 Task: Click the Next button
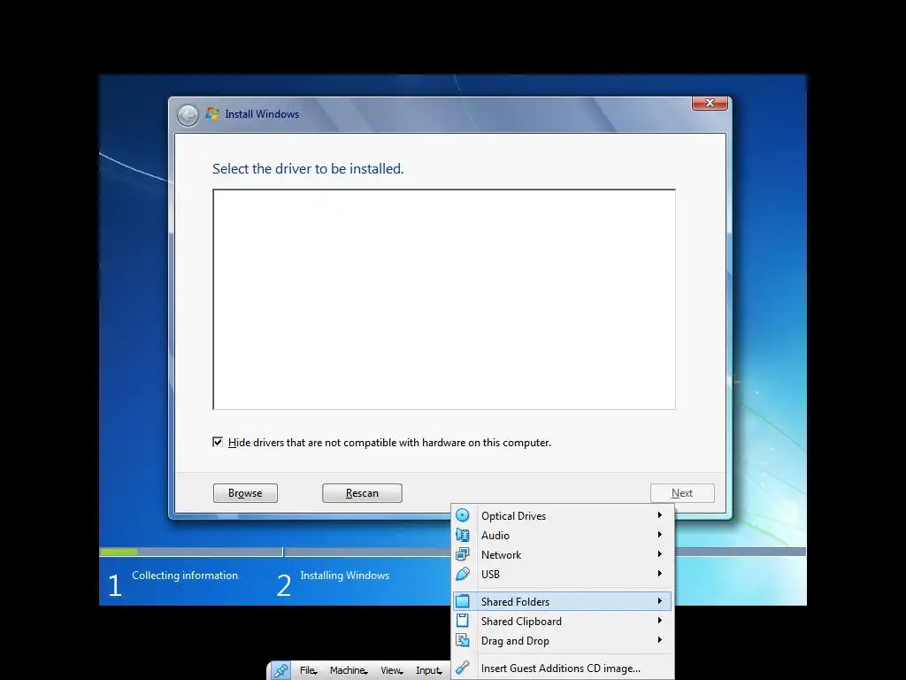tap(682, 493)
